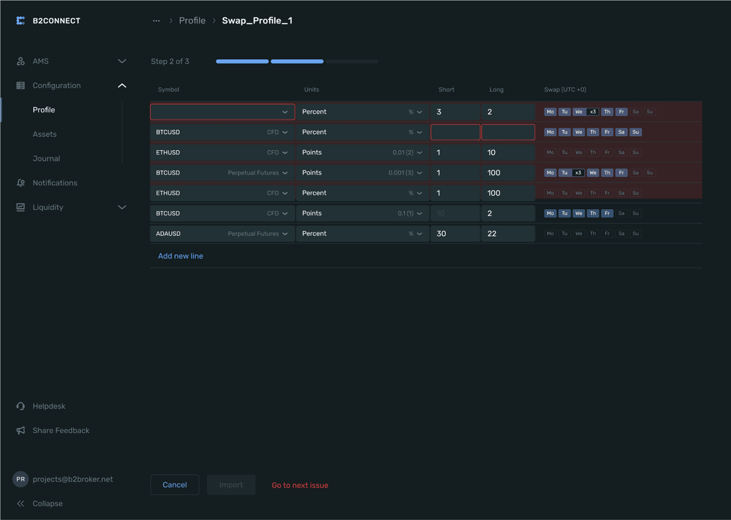Click Short field with value 3
The width and height of the screenshot is (731, 520).
click(x=455, y=112)
